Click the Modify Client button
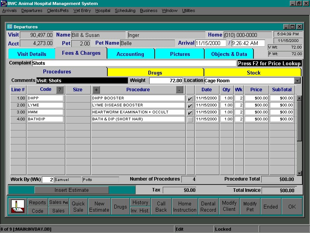The width and height of the screenshot is (310, 233). [229, 206]
